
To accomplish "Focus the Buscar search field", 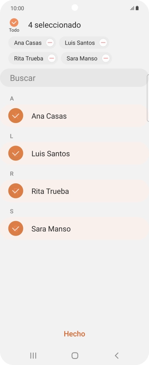I will tap(74, 78).
